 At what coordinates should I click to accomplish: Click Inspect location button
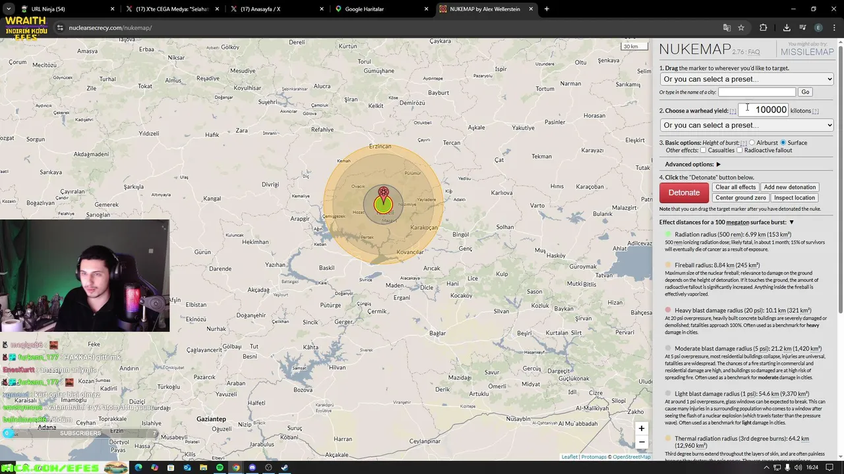795,197
